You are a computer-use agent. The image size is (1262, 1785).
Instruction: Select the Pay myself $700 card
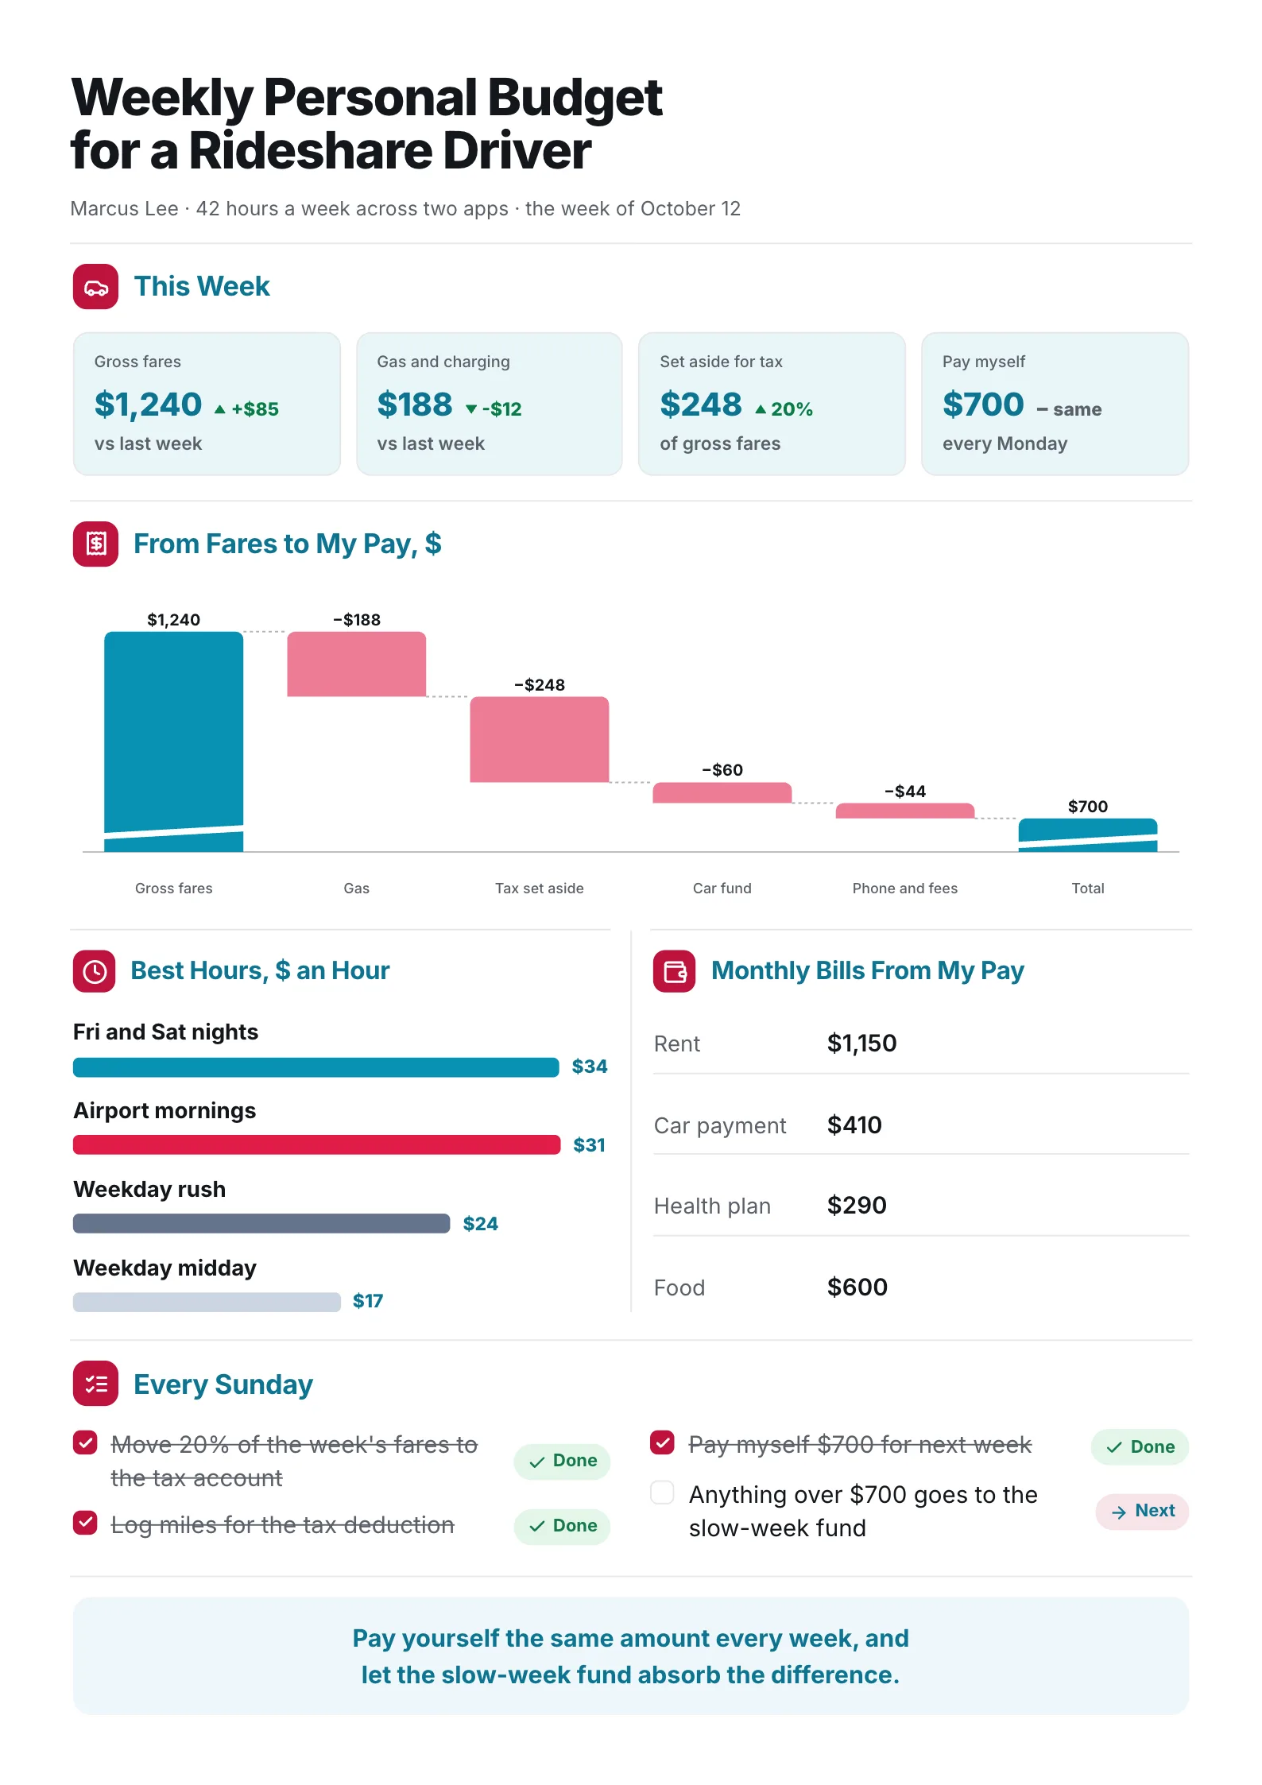click(x=1055, y=404)
